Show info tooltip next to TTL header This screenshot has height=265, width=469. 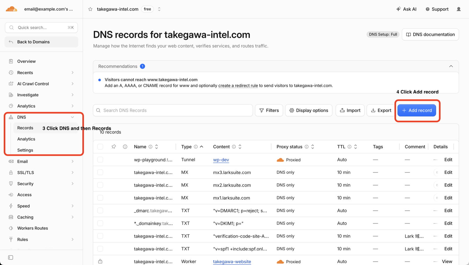tap(349, 147)
